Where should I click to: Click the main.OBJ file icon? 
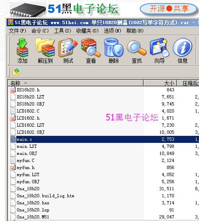point(13,153)
